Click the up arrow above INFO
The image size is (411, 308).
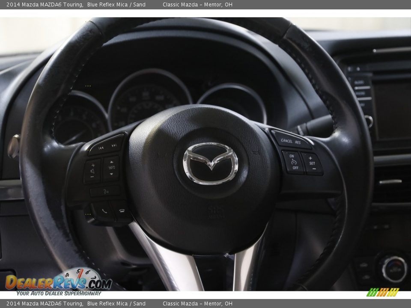point(111,161)
